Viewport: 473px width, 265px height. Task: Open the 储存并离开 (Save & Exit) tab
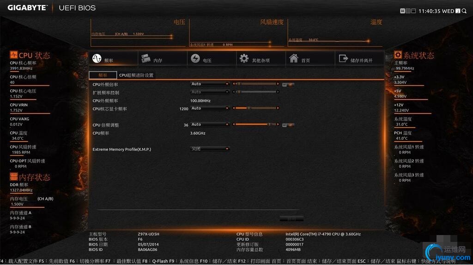pos(359,59)
